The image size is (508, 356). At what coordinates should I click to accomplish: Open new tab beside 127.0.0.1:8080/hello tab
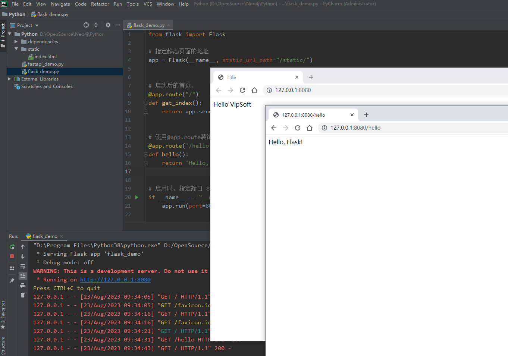coord(366,115)
